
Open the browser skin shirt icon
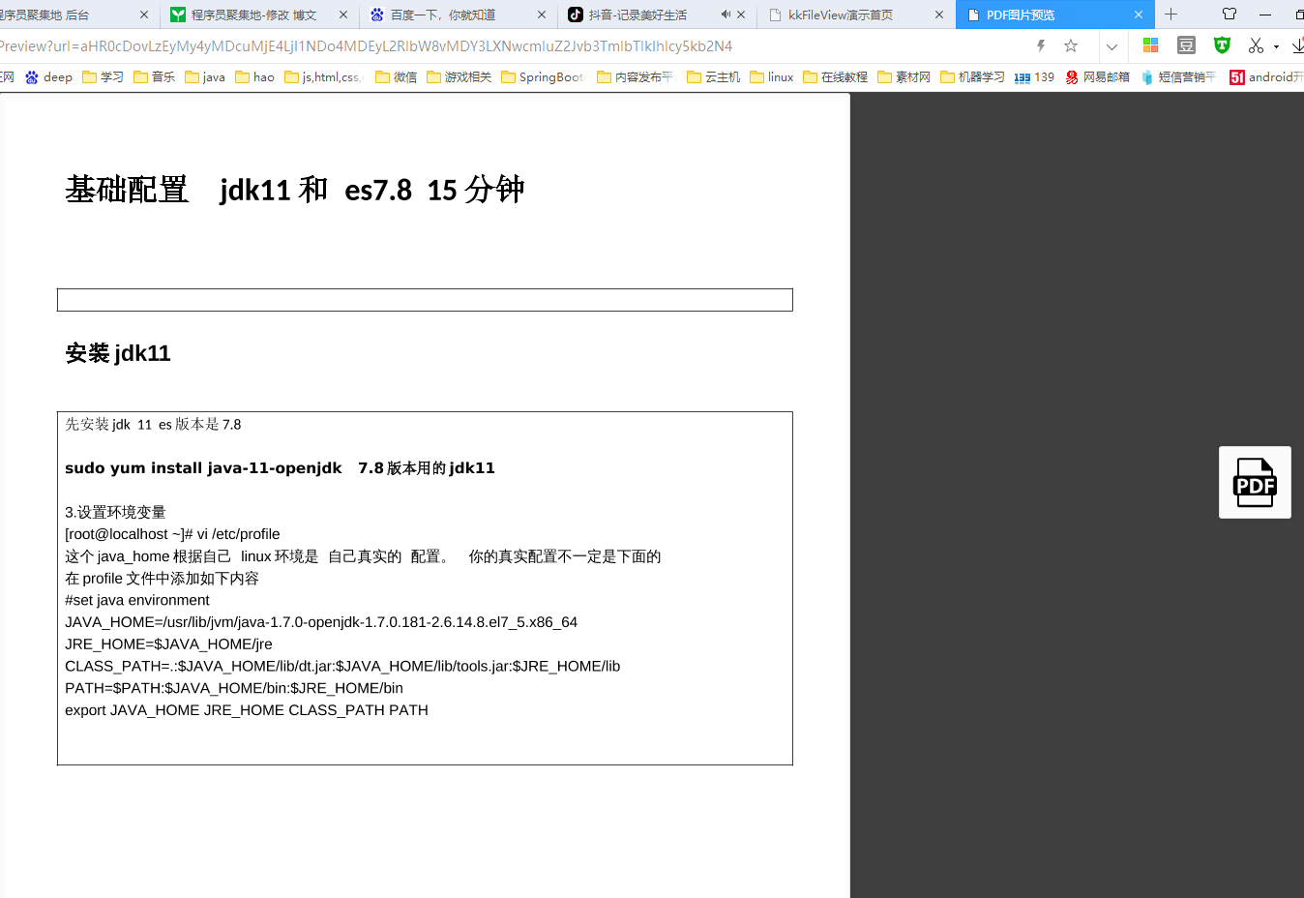(x=1230, y=15)
